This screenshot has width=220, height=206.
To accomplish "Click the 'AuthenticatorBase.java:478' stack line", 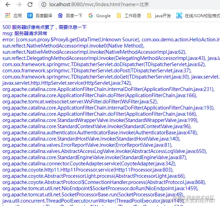I will [x=100, y=133].
